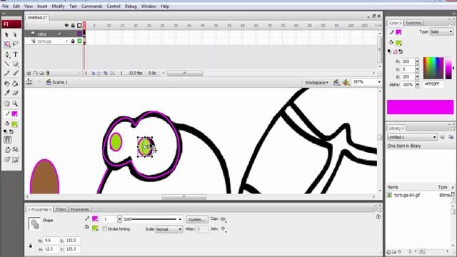Click Insert Layer icon below the layers
Screen dimensions: 457x257
pos(29,73)
